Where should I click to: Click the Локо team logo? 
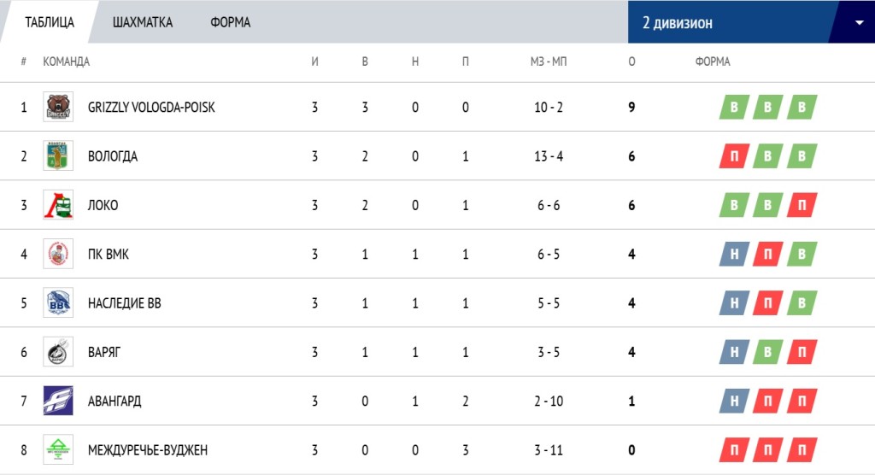point(58,205)
